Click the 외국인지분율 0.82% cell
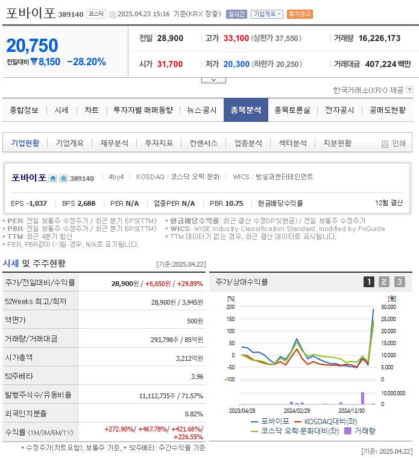 pos(142,414)
